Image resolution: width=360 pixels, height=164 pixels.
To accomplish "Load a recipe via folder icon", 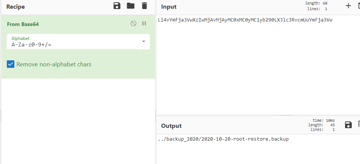I will click(130, 6).
